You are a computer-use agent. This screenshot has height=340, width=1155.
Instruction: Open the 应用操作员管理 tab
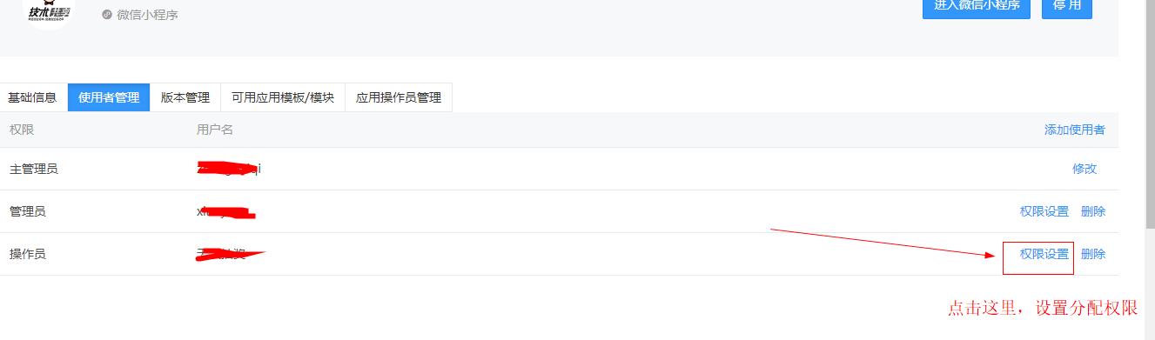coord(399,97)
